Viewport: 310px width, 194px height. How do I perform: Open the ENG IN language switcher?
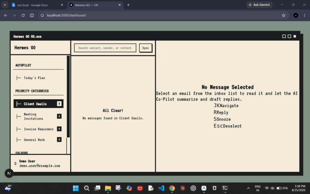coord(258,188)
